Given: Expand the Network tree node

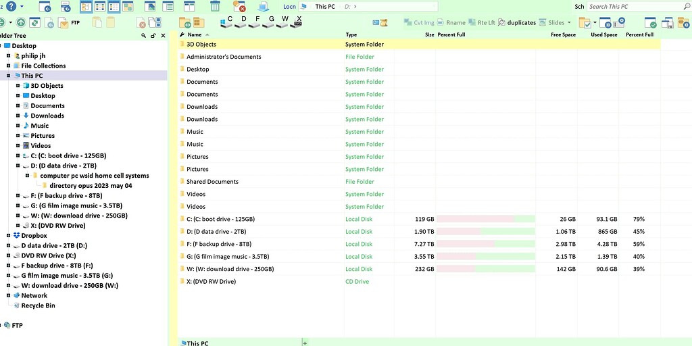Looking at the screenshot, I should coord(8,295).
